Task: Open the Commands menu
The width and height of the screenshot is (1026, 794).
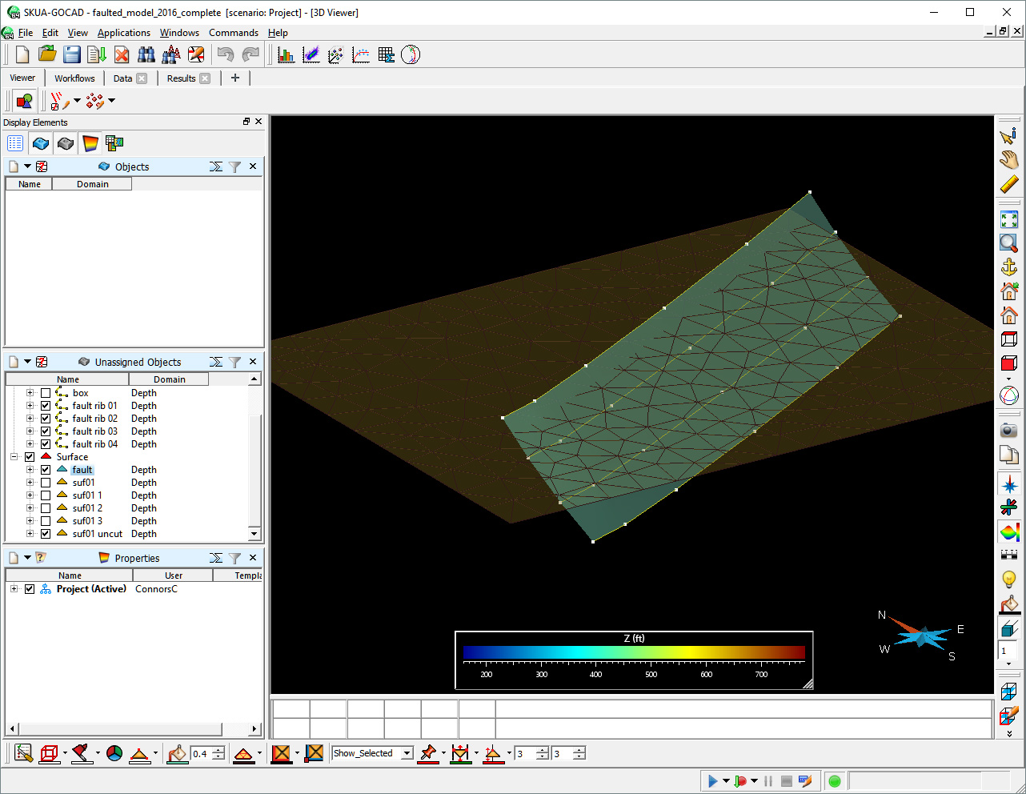Action: (x=234, y=33)
